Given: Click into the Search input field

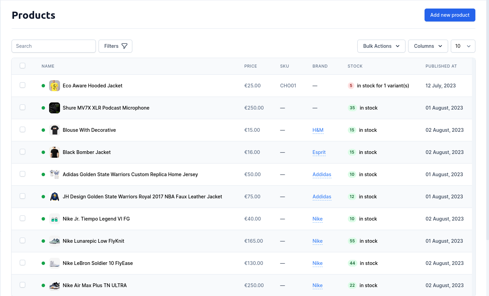Looking at the screenshot, I should pos(54,46).
